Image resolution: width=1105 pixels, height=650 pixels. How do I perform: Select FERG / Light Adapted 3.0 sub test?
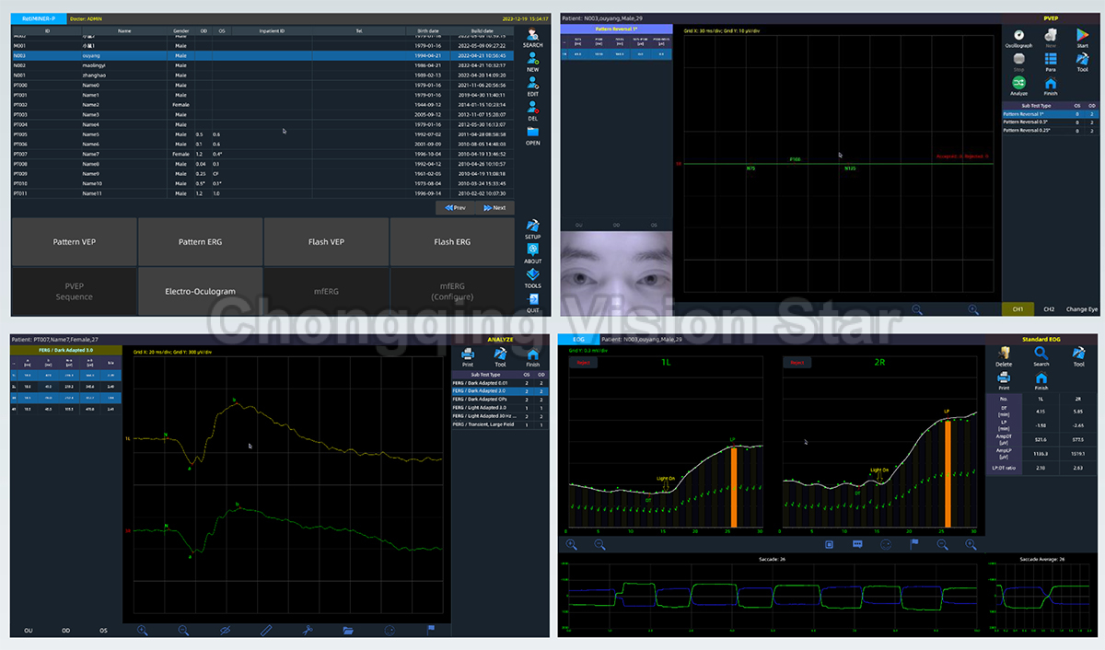pos(478,408)
